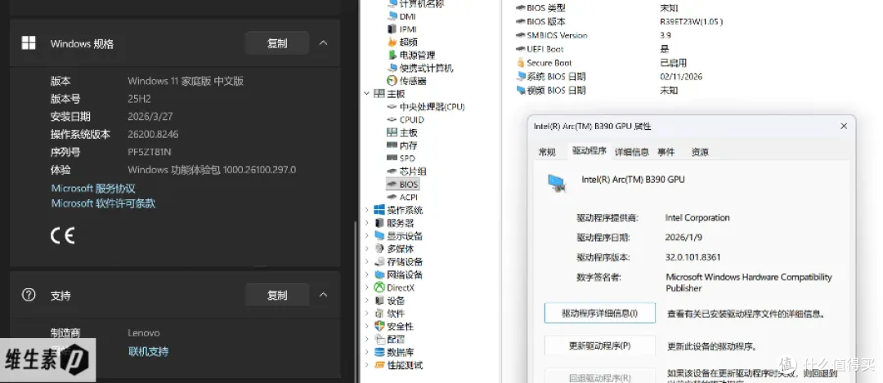This screenshot has width=883, height=383.
Task: Switch to the 驱动程序 tab
Action: (589, 151)
